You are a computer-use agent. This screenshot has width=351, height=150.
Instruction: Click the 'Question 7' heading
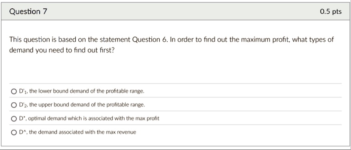click(28, 12)
